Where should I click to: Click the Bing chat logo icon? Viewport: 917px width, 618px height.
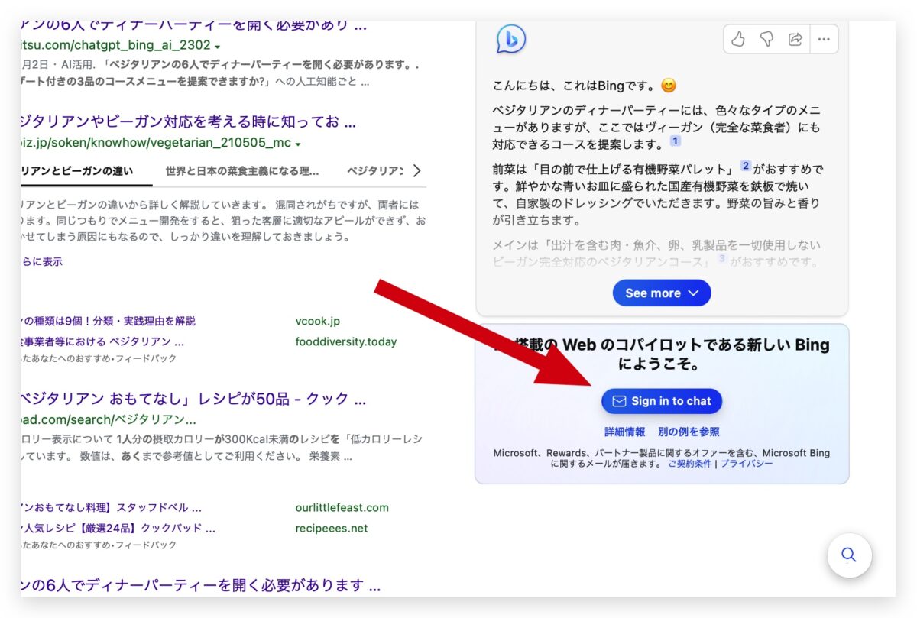(x=510, y=39)
